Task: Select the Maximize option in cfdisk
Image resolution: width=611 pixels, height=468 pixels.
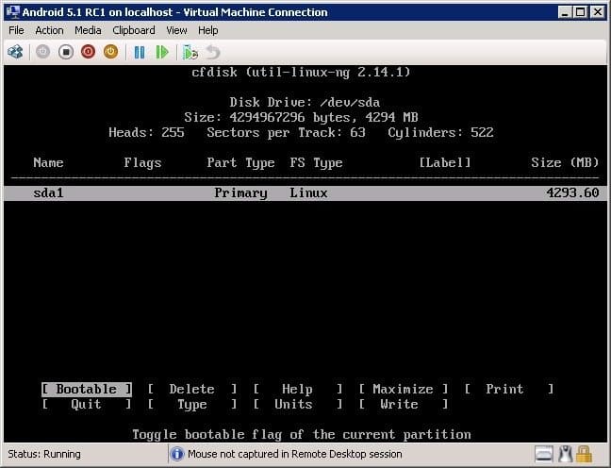Action: pos(403,390)
